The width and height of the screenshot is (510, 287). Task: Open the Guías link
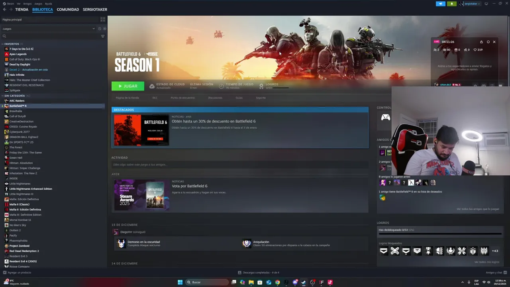tap(239, 98)
